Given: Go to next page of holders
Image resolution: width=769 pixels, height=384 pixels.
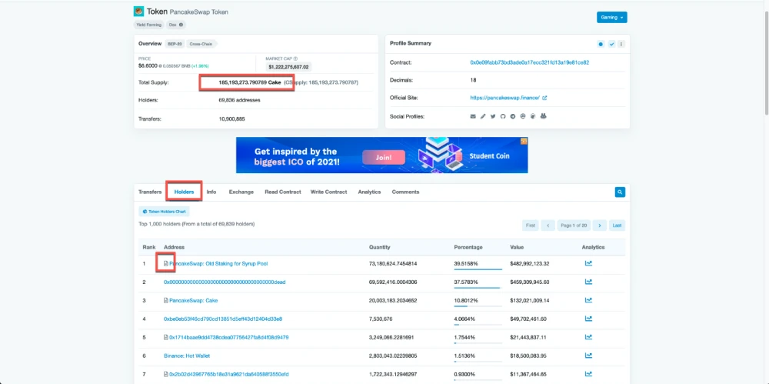Looking at the screenshot, I should (x=599, y=225).
